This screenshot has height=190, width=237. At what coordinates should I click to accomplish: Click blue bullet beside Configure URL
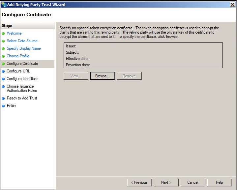pyautogui.click(x=3, y=71)
